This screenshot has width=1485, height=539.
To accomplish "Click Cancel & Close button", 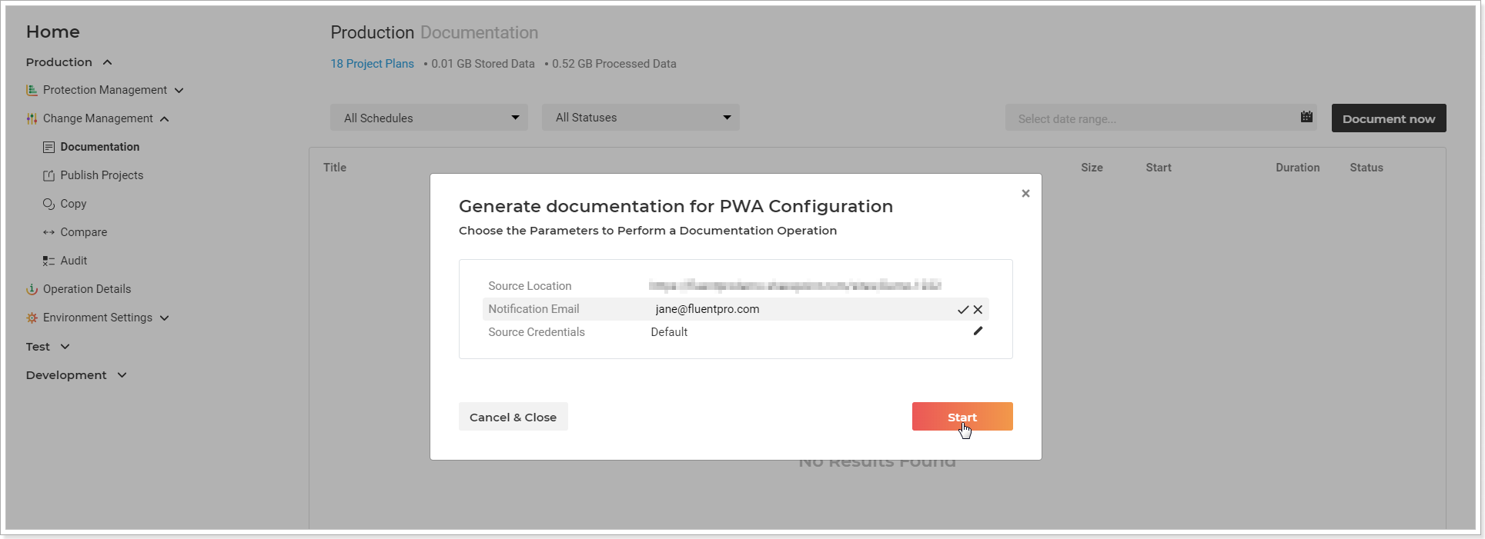I will coord(513,417).
